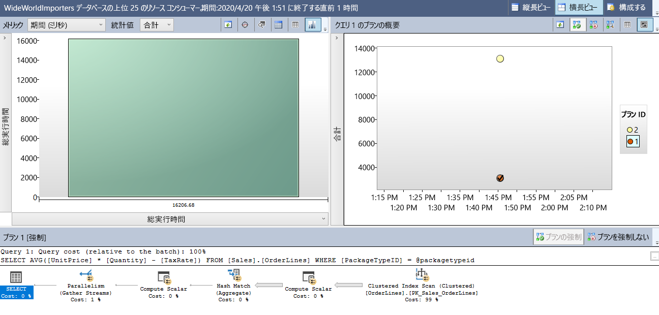This screenshot has width=659, height=315.
Task: Click plan ID 1 legend swatch
Action: coord(630,142)
